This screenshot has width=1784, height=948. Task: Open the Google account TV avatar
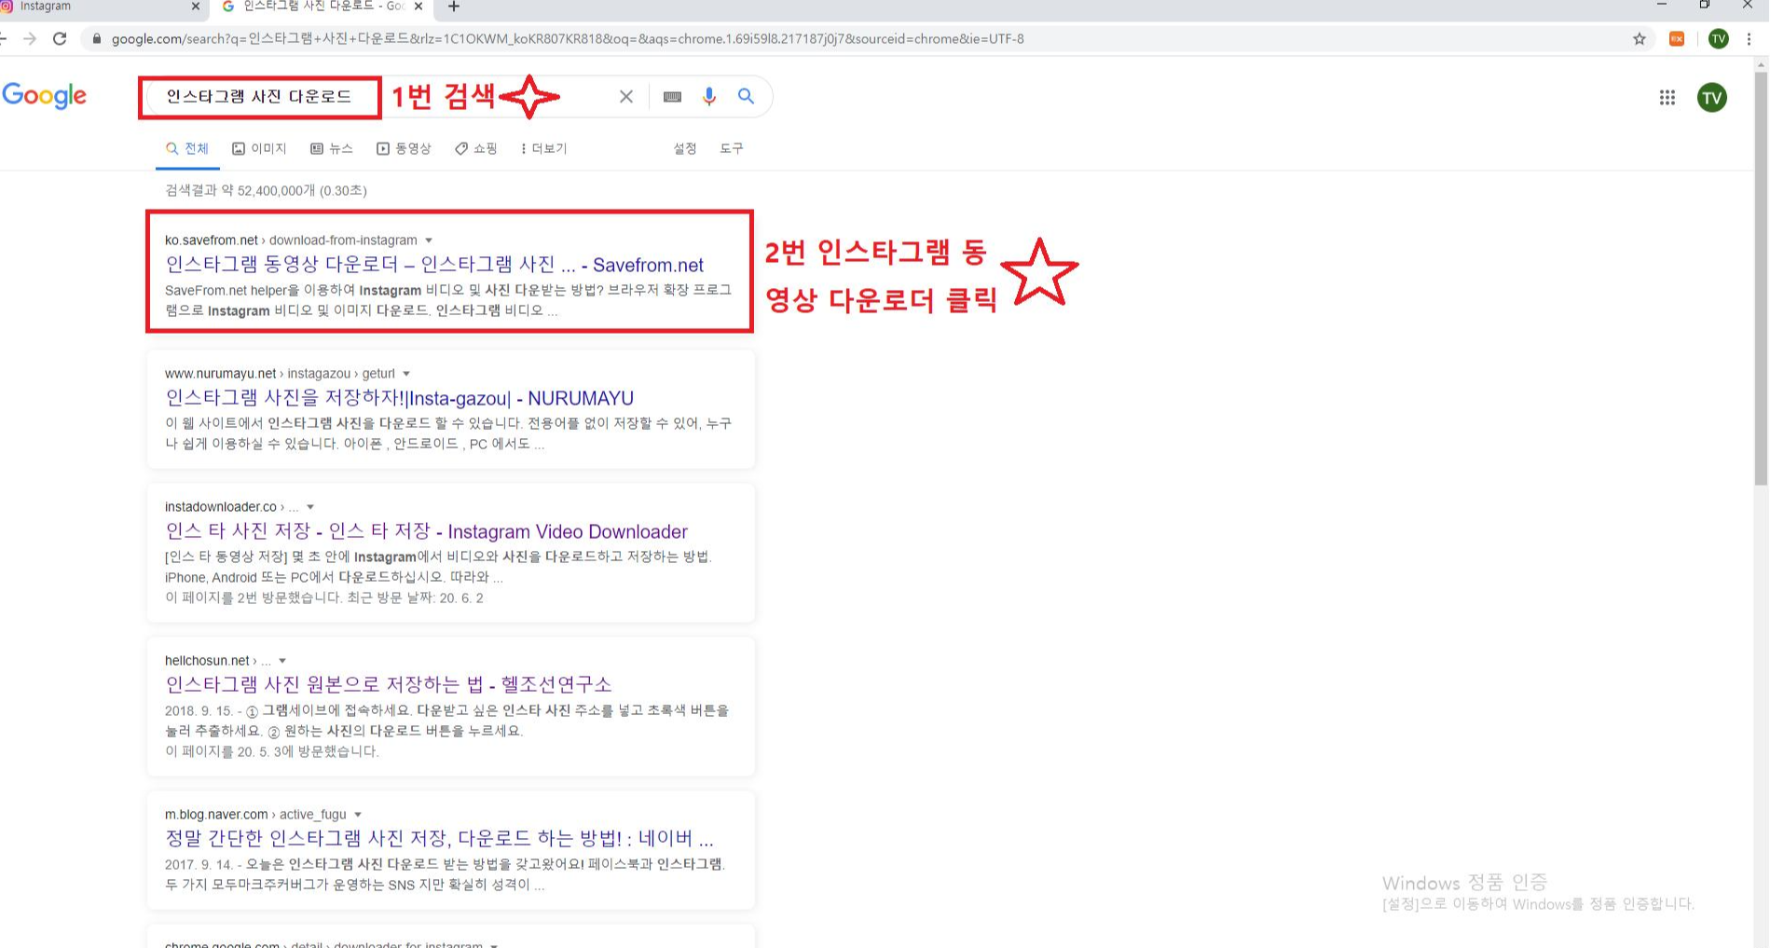coord(1712,98)
